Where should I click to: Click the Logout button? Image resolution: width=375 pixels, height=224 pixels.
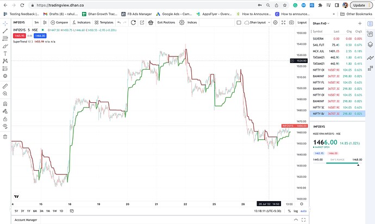point(302,22)
